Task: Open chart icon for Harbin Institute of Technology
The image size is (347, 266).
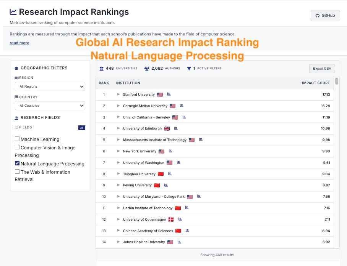Action: (x=187, y=208)
